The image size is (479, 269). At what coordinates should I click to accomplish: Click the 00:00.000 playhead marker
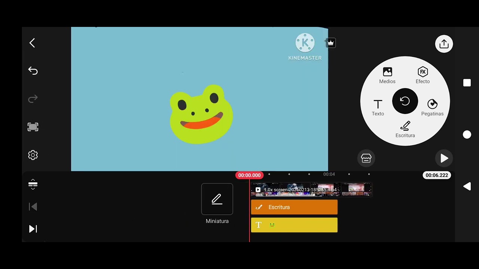click(249, 175)
